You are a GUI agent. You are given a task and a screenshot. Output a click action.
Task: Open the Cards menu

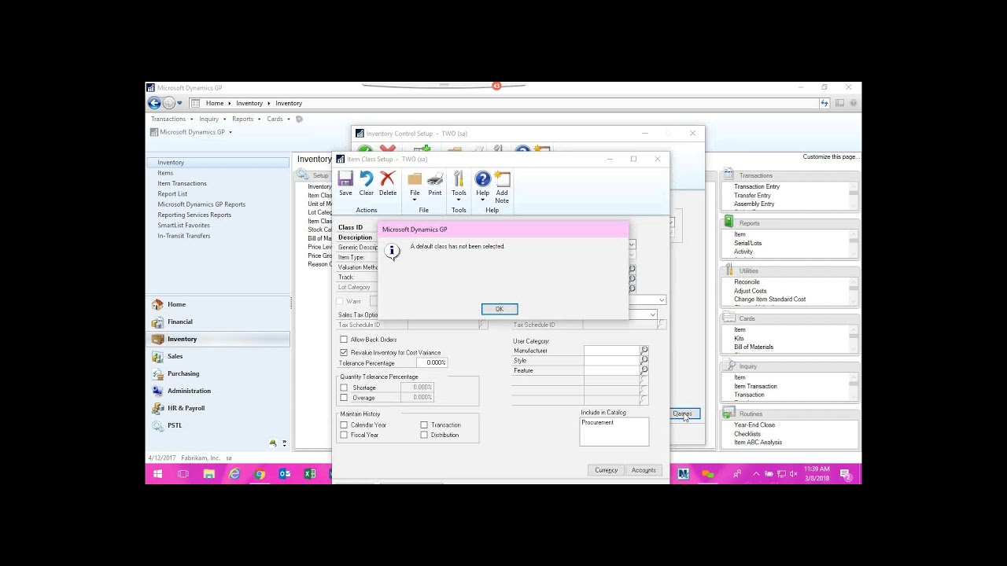coord(278,119)
